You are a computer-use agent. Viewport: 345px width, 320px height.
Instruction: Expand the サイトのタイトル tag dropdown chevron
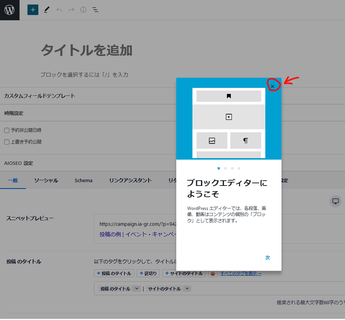(187, 289)
